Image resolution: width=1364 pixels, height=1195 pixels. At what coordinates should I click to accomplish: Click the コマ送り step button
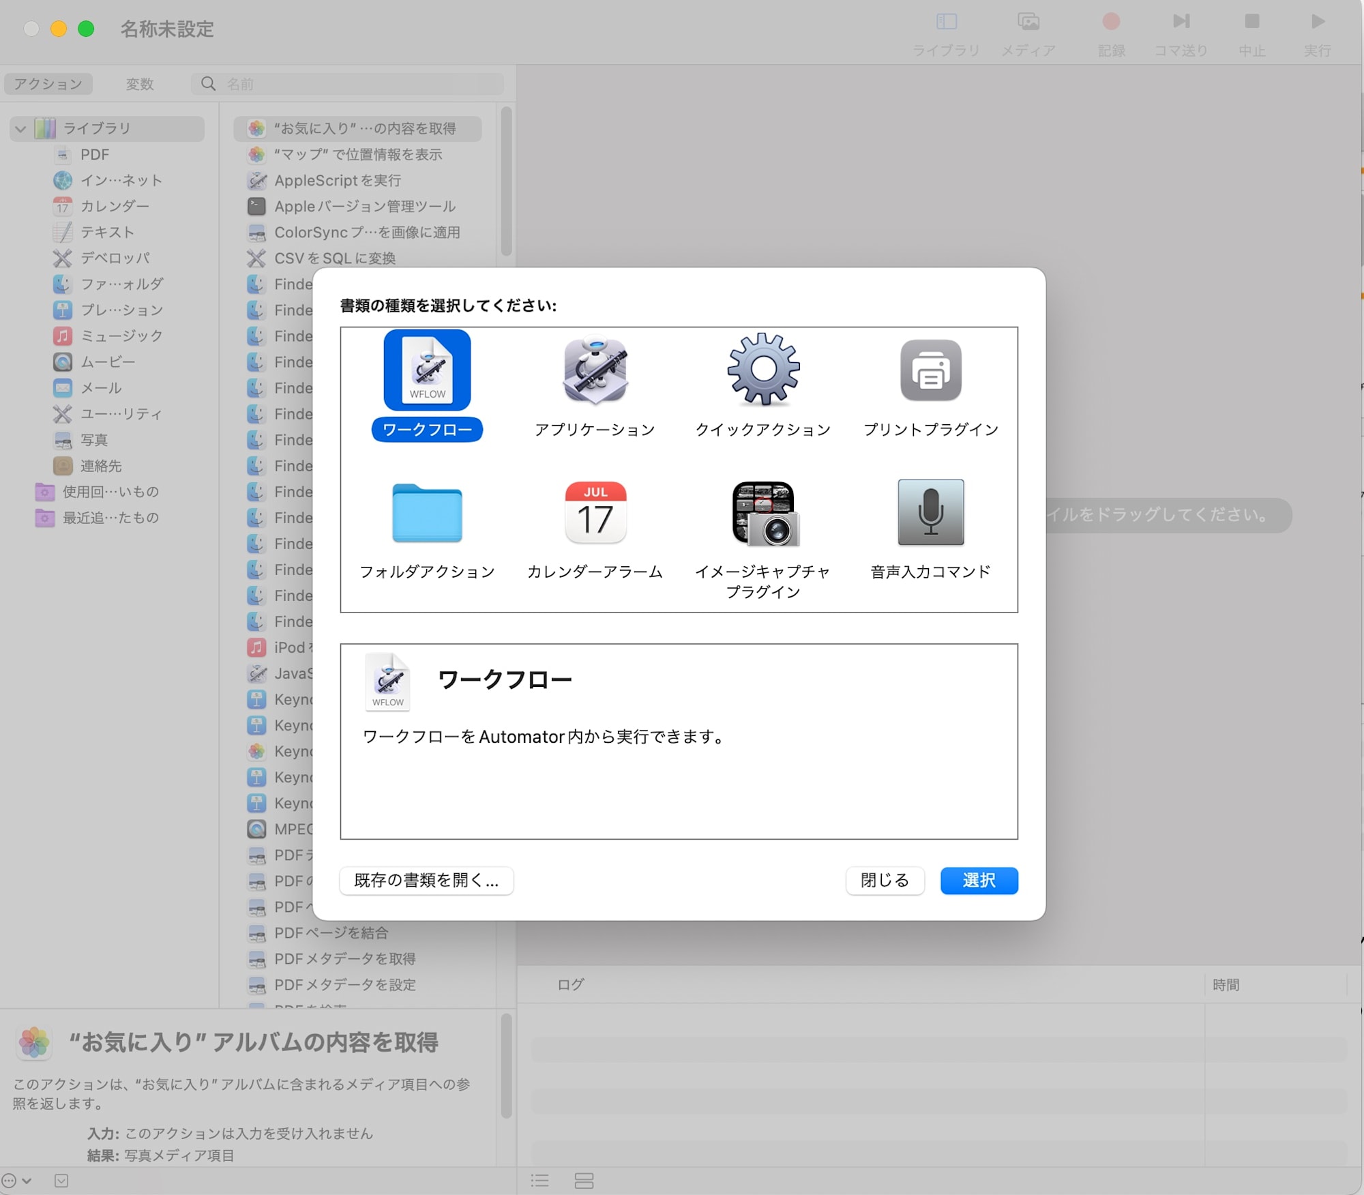[x=1181, y=22]
